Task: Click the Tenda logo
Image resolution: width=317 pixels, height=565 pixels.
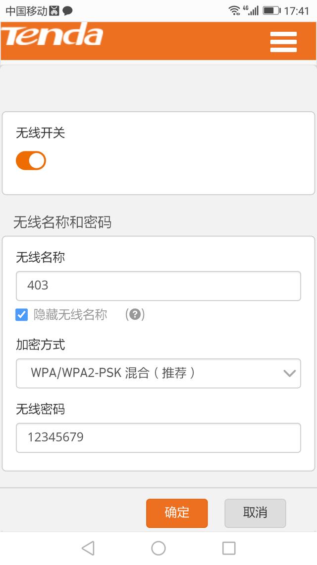Action: point(53,36)
